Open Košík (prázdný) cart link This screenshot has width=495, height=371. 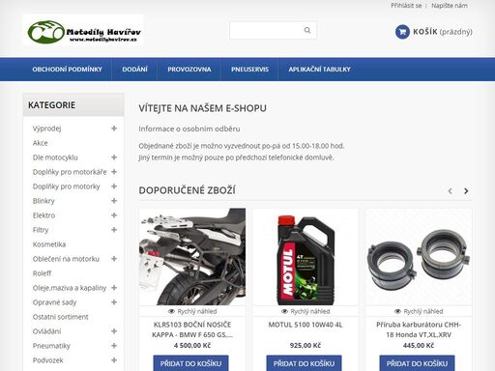(x=443, y=32)
